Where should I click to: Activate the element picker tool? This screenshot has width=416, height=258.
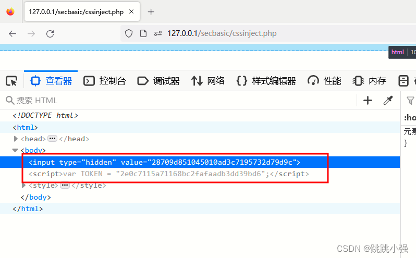click(11, 81)
